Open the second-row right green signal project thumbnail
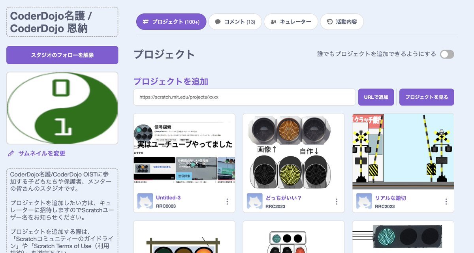474x253 pixels. pos(403,237)
